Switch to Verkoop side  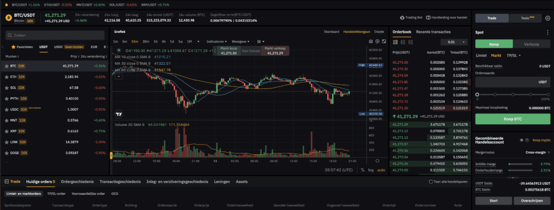[531, 44]
